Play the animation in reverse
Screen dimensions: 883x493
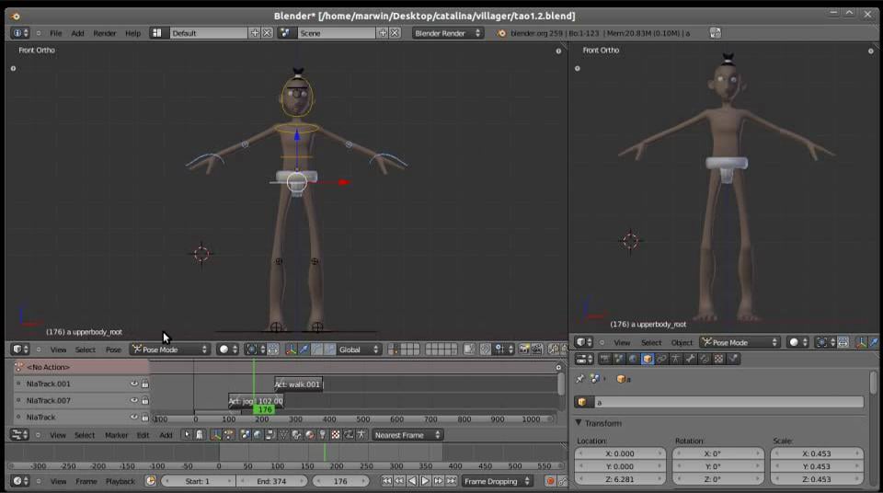pos(412,481)
